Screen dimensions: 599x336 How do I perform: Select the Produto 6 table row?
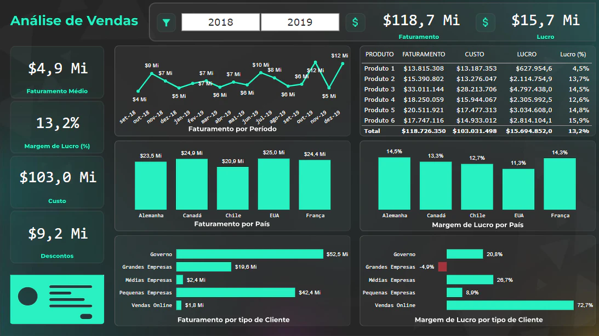coord(476,120)
